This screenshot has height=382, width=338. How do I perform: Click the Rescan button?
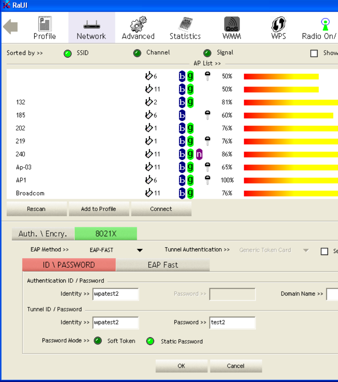(37, 209)
